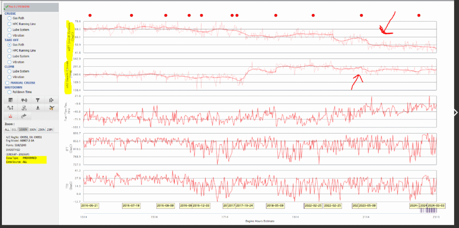Click the first red event dot above the chart

point(90,15)
